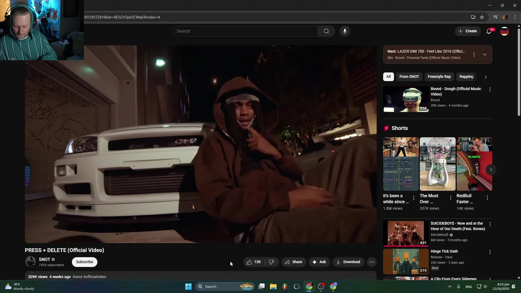Expand the mix playlist queue
The height and width of the screenshot is (293, 521).
pyautogui.click(x=484, y=55)
